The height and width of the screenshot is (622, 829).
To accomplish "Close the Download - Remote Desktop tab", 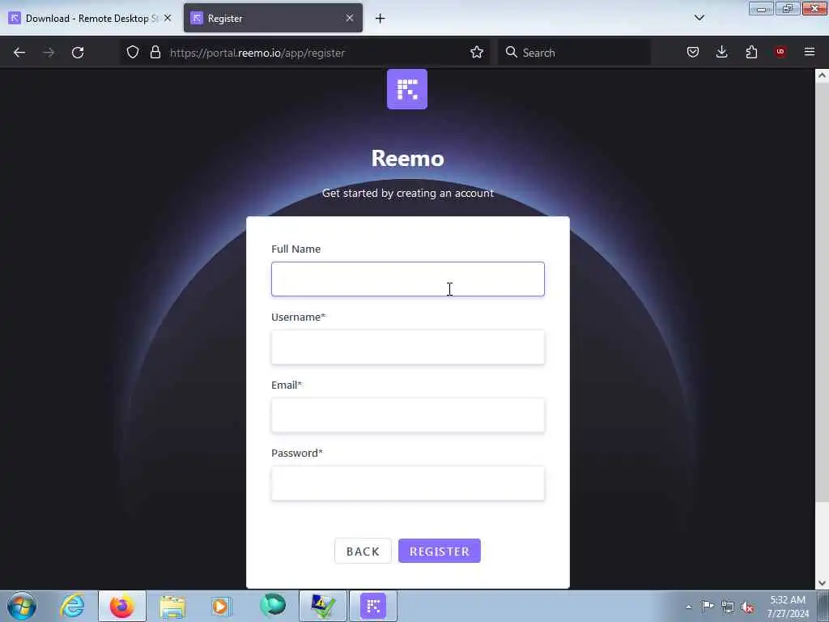I will tap(168, 18).
